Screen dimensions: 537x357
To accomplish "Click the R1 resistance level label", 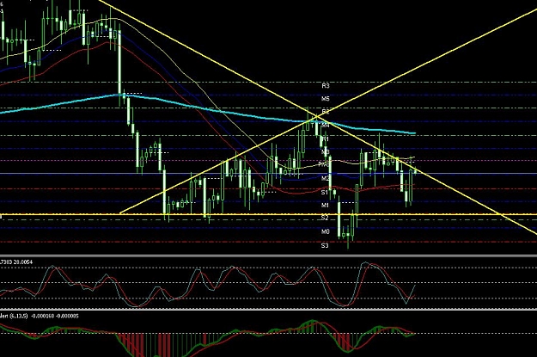I will tap(326, 138).
